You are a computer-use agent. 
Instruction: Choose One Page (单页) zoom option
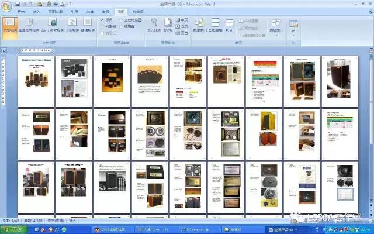pyautogui.click(x=182, y=20)
